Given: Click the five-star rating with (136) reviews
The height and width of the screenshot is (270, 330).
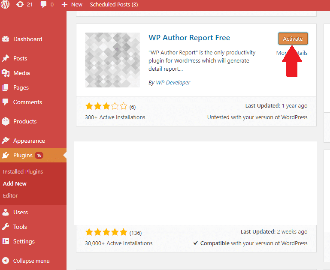Looking at the screenshot, I should [x=113, y=232].
